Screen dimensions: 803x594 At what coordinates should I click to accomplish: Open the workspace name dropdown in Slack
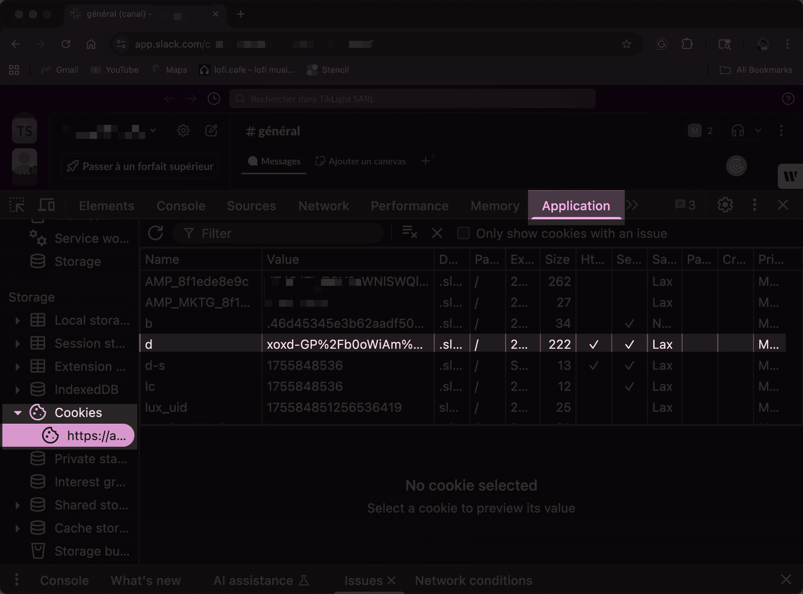point(153,130)
